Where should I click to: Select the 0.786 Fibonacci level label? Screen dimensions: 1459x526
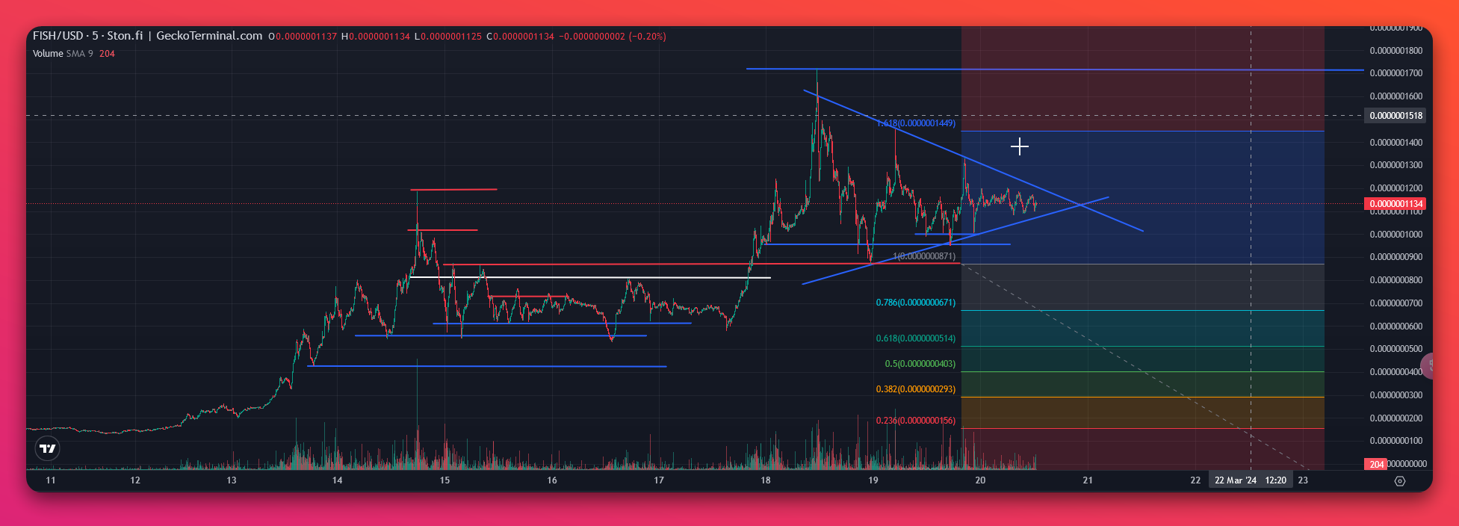(915, 303)
